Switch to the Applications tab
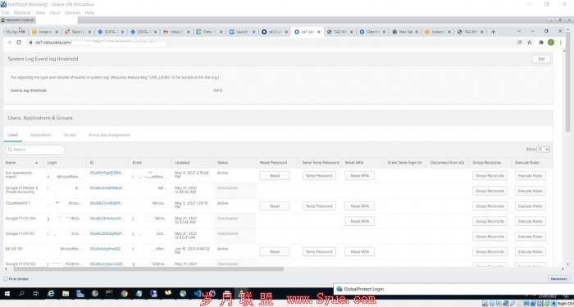This screenshot has height=307, width=574. pyautogui.click(x=41, y=135)
